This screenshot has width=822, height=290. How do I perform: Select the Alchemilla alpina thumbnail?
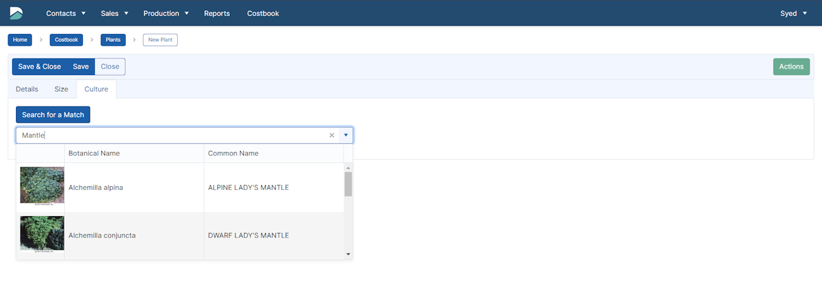click(42, 186)
